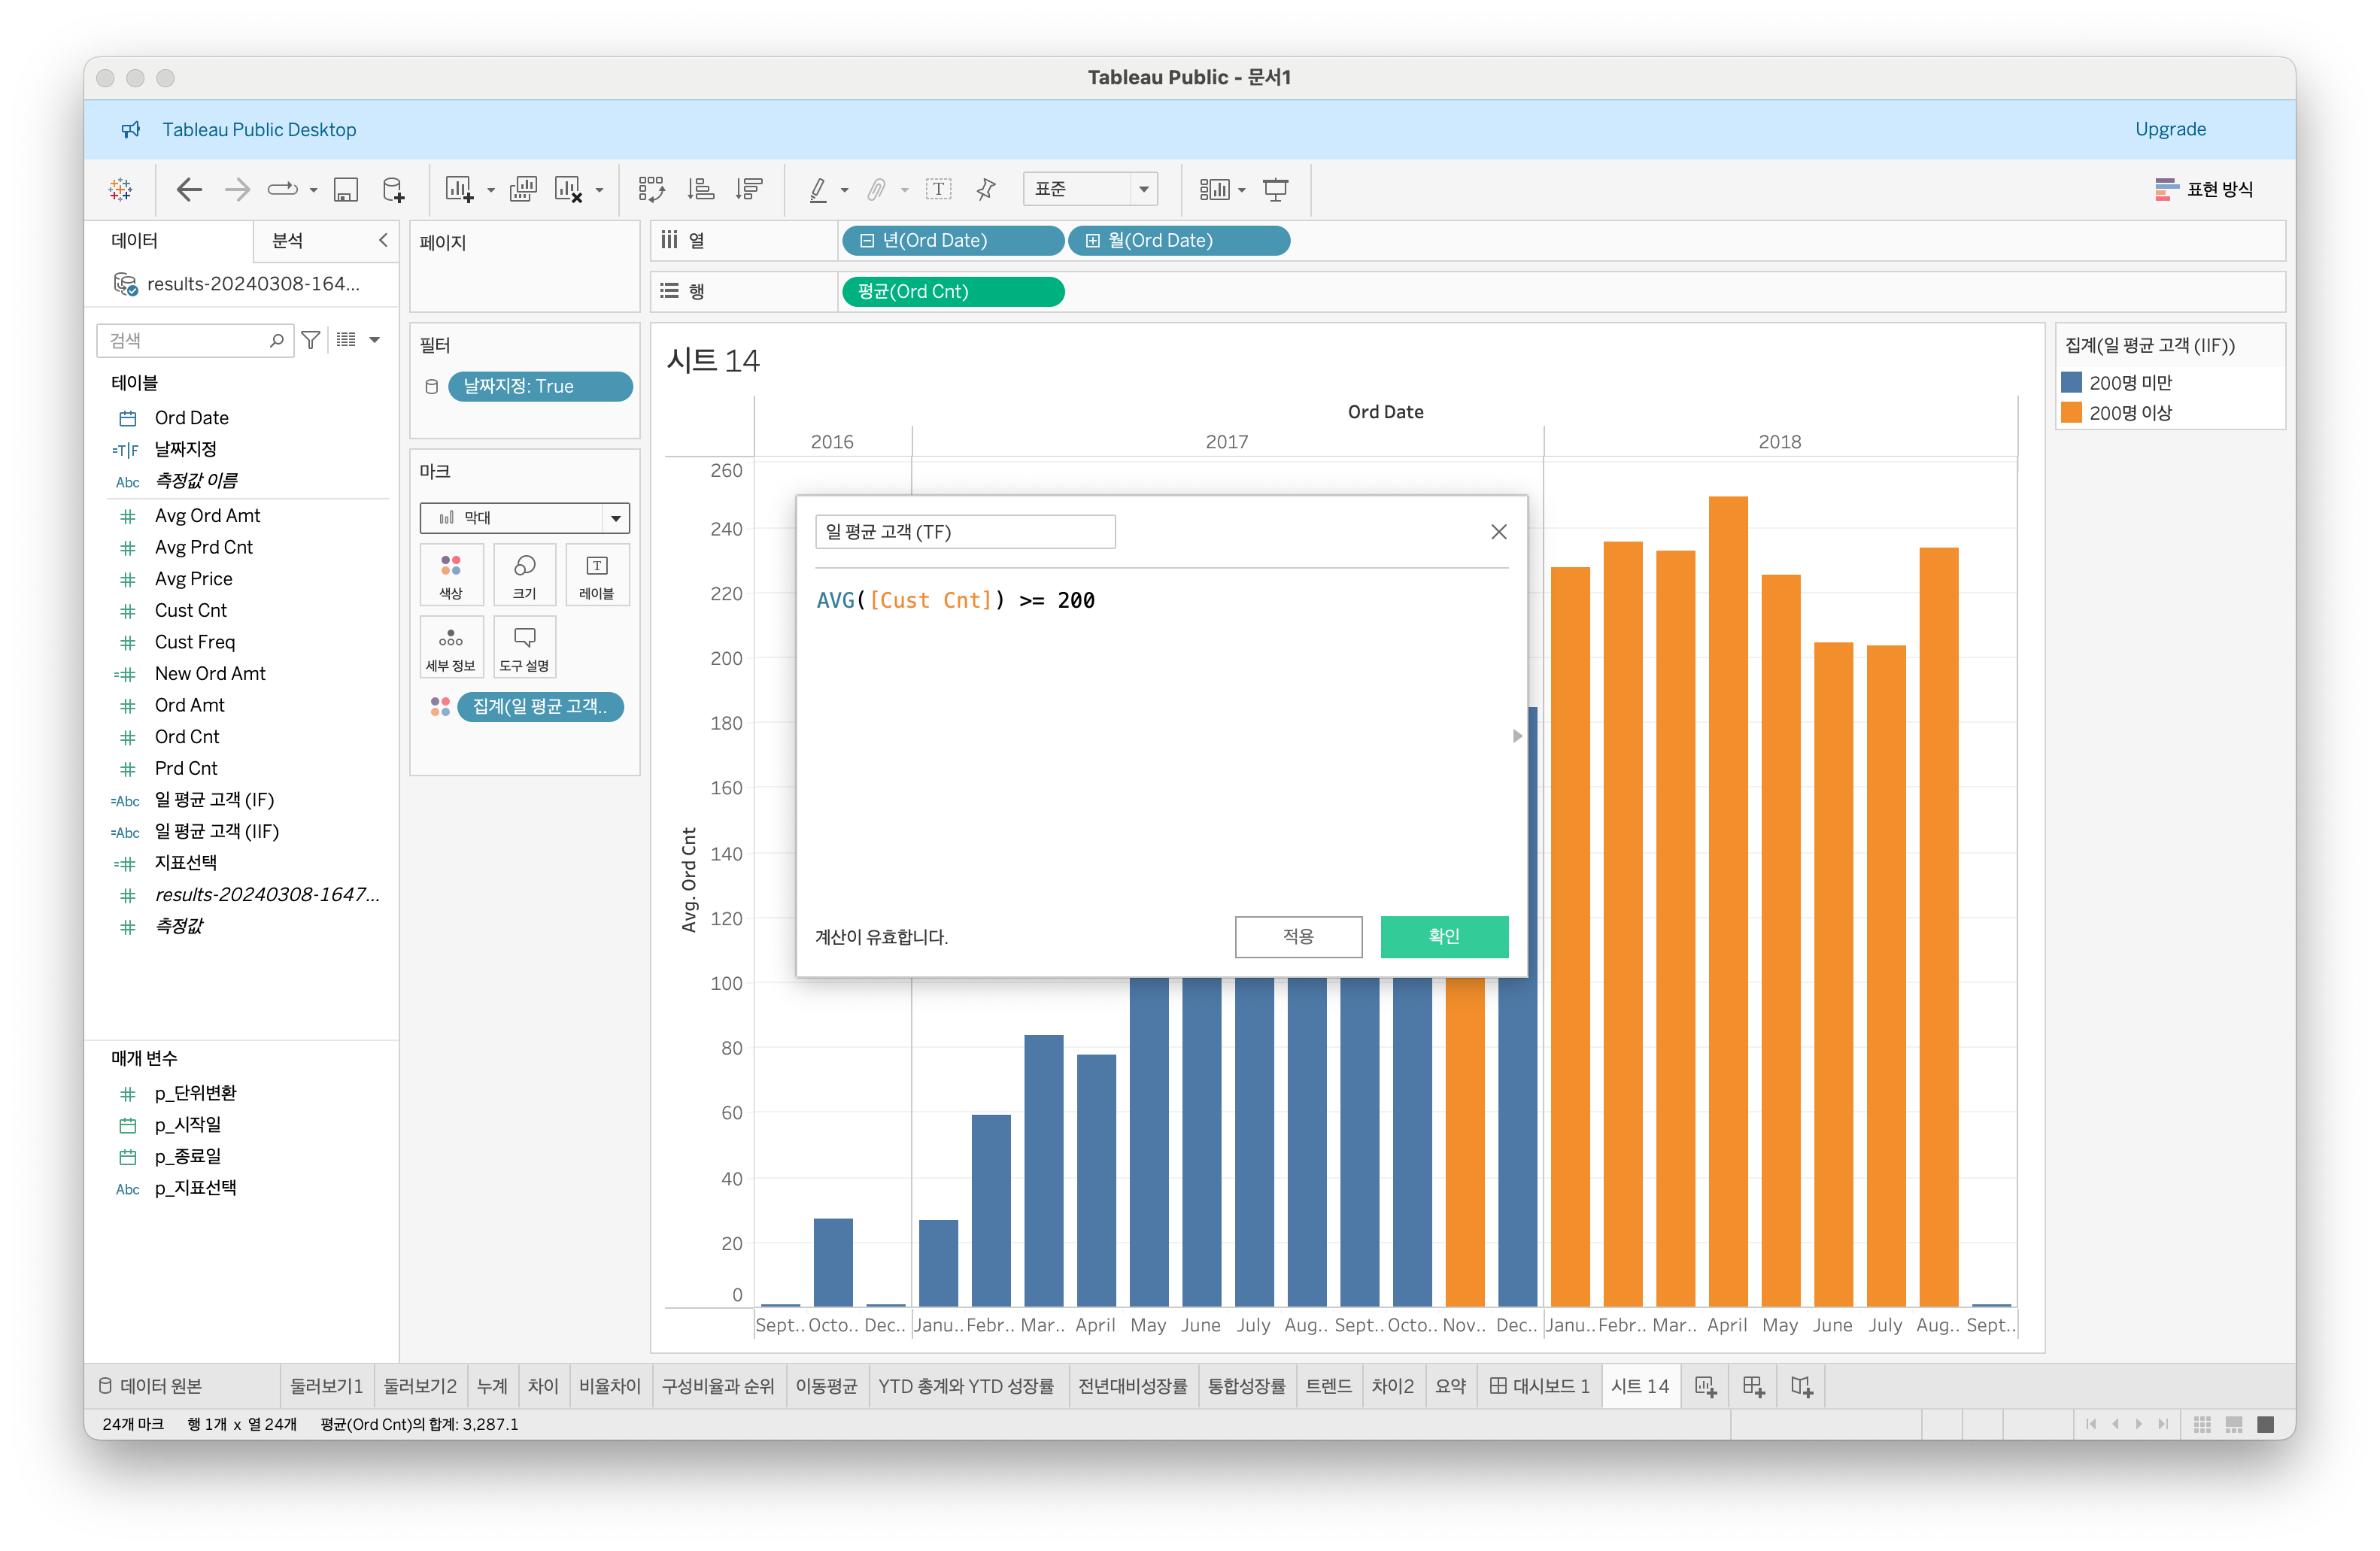The height and width of the screenshot is (1551, 2380).
Task: Click the sort ascending toolbar icon
Action: click(x=701, y=189)
